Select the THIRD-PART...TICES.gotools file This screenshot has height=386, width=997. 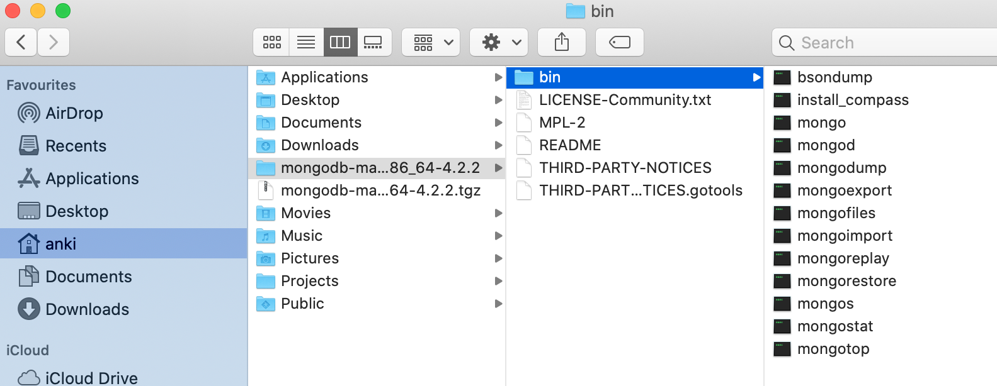[635, 190]
